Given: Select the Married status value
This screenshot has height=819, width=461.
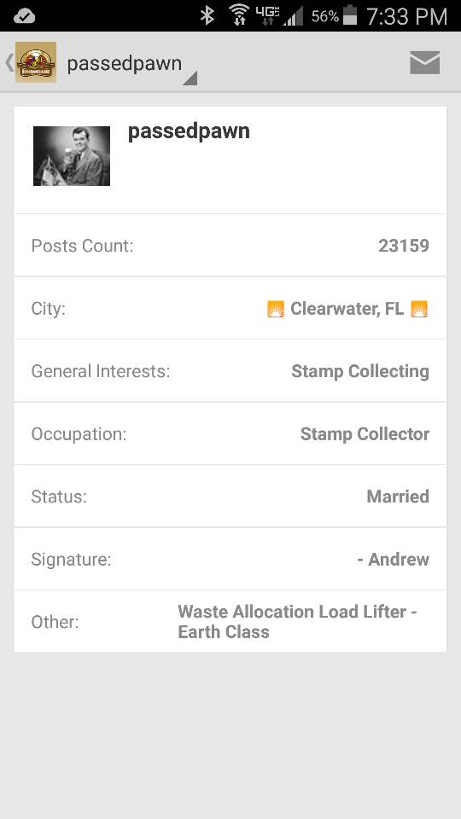Looking at the screenshot, I should click(398, 497).
